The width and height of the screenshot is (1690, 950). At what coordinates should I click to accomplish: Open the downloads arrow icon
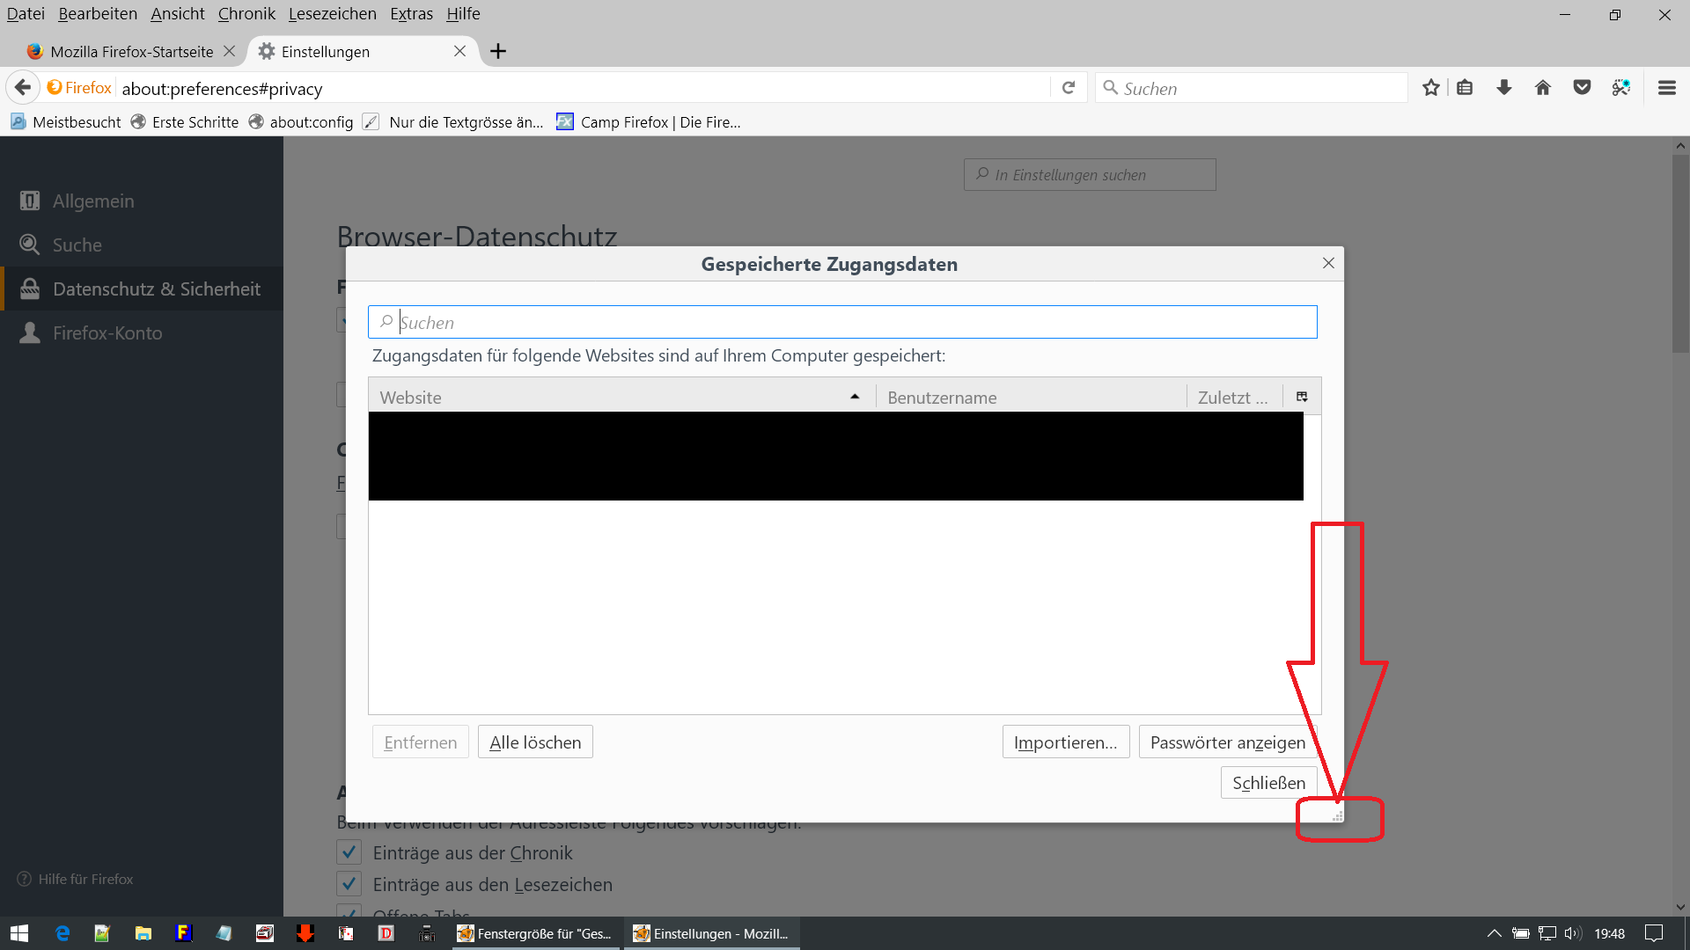click(1503, 88)
